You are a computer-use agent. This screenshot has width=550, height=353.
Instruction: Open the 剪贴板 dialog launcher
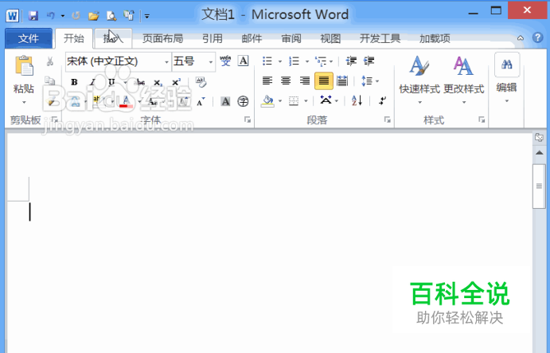click(x=55, y=120)
